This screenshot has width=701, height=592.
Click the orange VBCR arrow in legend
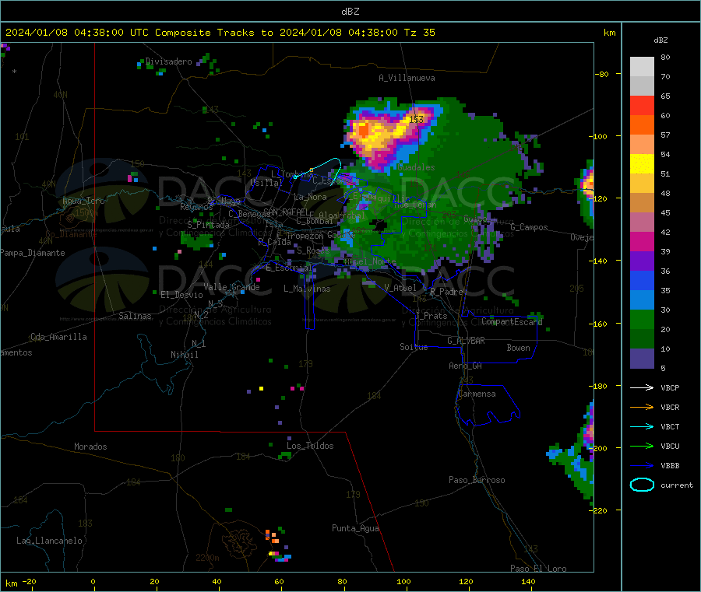pos(642,407)
